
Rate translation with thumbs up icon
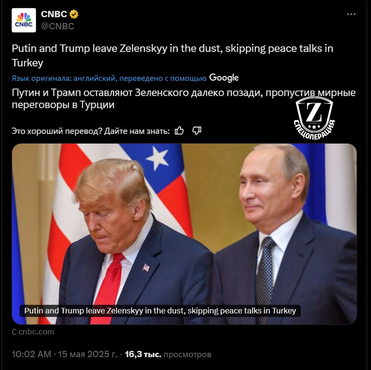[x=179, y=130]
